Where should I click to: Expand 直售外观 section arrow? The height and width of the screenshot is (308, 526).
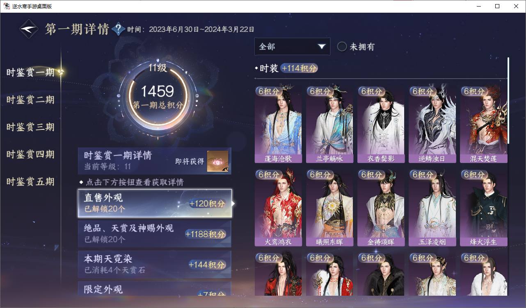click(233, 203)
